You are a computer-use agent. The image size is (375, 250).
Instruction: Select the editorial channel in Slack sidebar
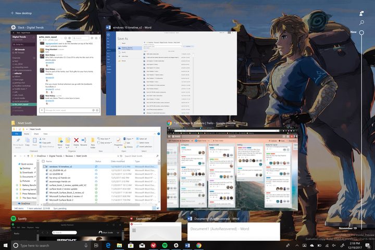click(x=18, y=73)
